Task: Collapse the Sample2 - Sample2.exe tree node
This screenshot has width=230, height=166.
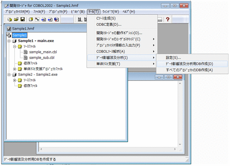Action: (x=9, y=75)
